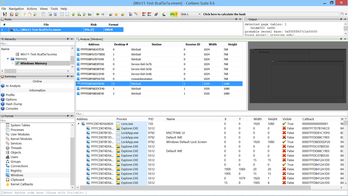Select the msswindowstation desktop row

point(159,79)
